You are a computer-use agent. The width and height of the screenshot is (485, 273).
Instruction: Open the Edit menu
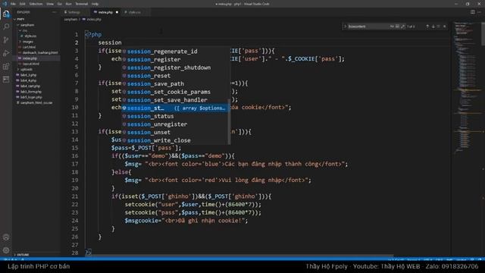[22, 4]
